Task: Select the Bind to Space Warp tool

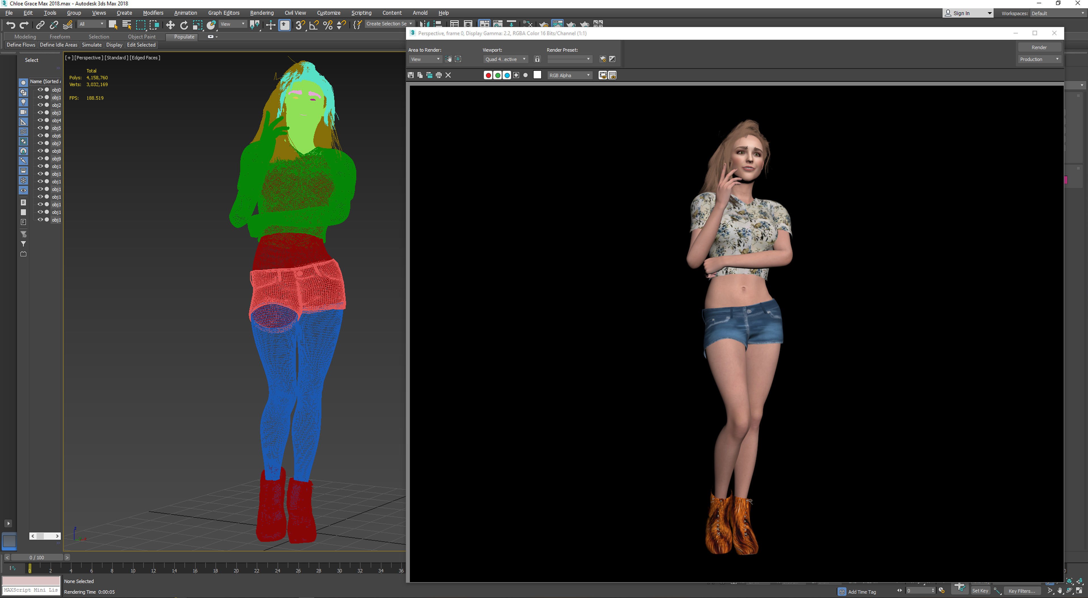Action: [67, 25]
